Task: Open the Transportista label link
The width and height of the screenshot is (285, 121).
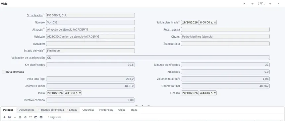Action: [172, 44]
